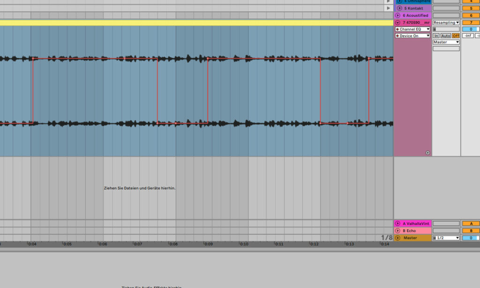Open the Channel EQ device chooser

[x=412, y=29]
